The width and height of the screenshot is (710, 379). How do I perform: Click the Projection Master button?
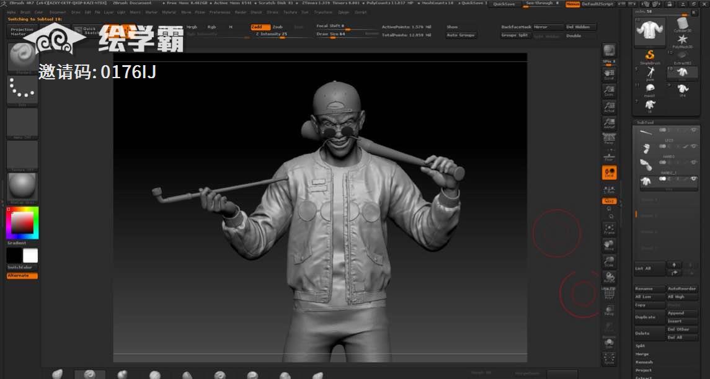click(22, 32)
